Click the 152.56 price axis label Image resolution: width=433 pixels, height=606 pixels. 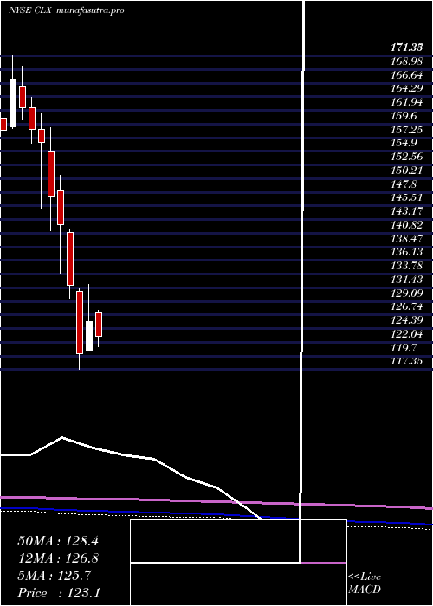point(407,157)
